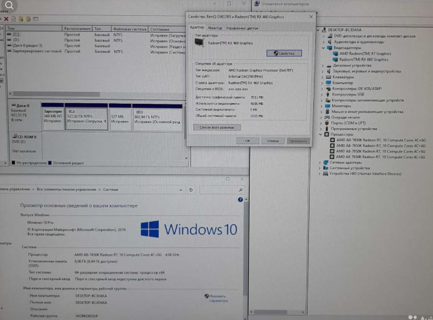
Task: Click the (C:) 127,52 ГБ partition block
Action: point(87,117)
